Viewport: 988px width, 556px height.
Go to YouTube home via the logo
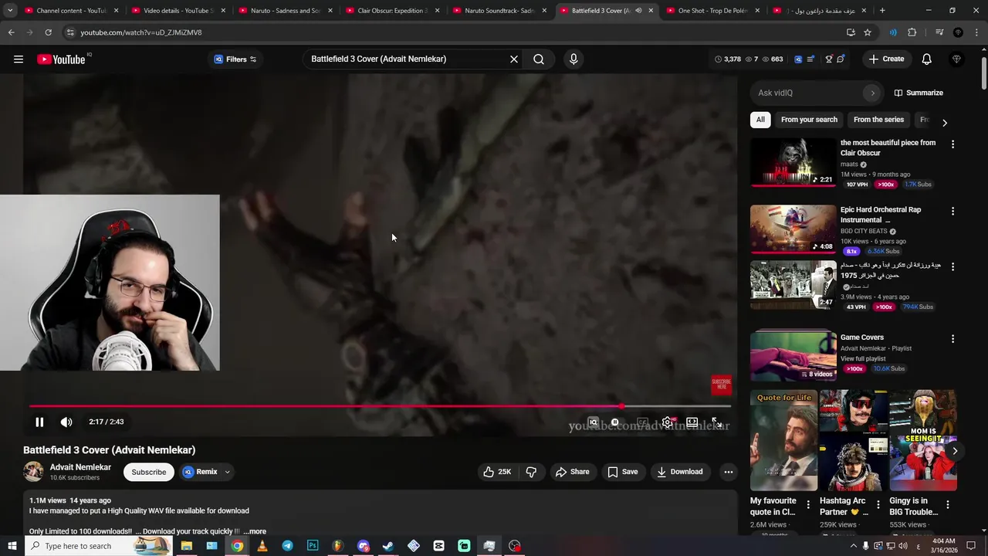pos(61,59)
